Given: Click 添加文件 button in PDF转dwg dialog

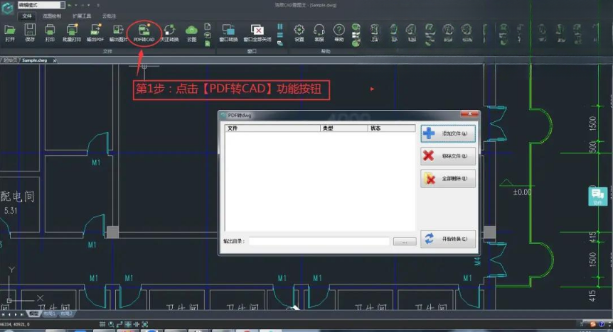Looking at the screenshot, I should [x=448, y=133].
